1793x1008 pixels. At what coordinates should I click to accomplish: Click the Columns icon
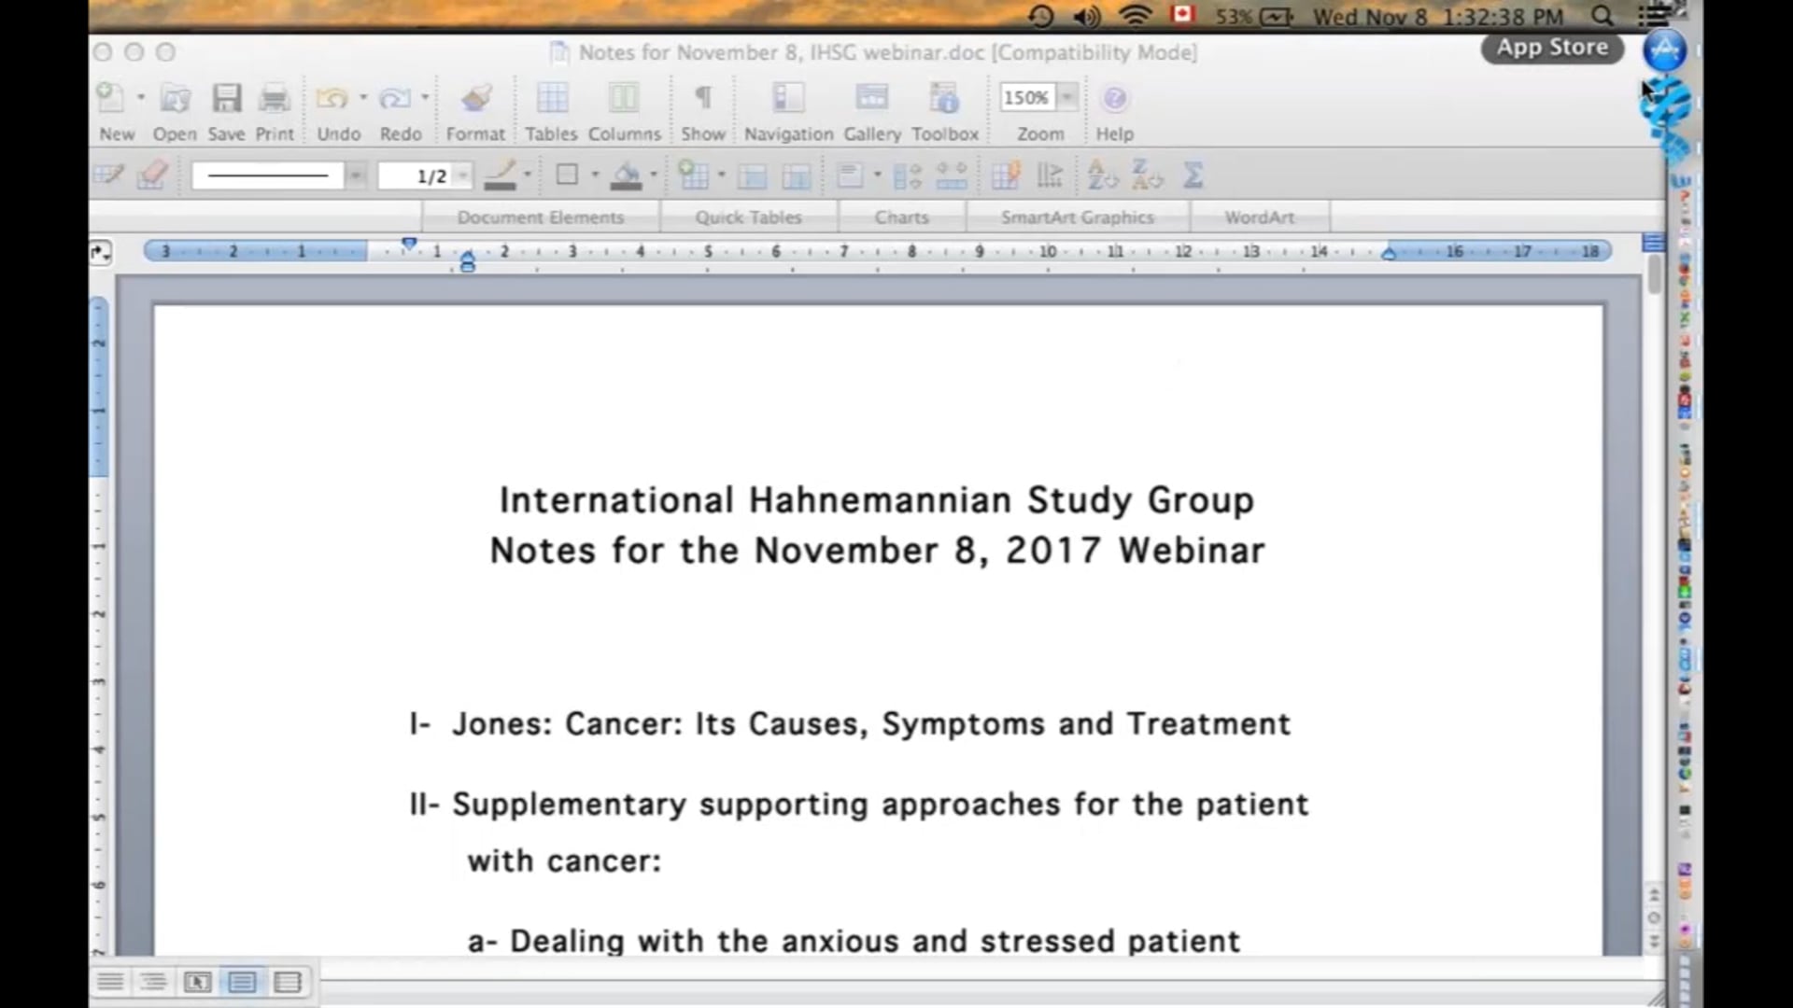[x=623, y=97]
